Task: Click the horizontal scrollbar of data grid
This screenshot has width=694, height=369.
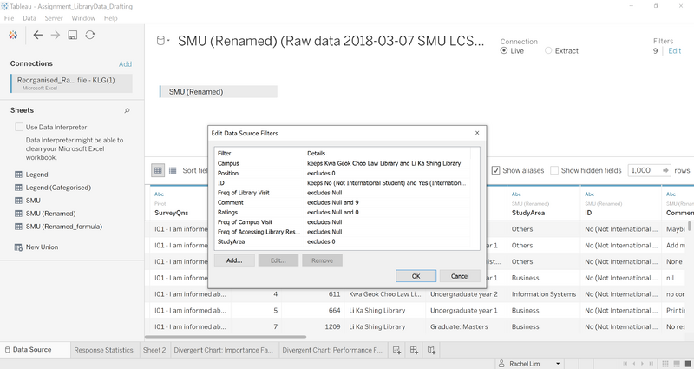Action: [x=226, y=337]
